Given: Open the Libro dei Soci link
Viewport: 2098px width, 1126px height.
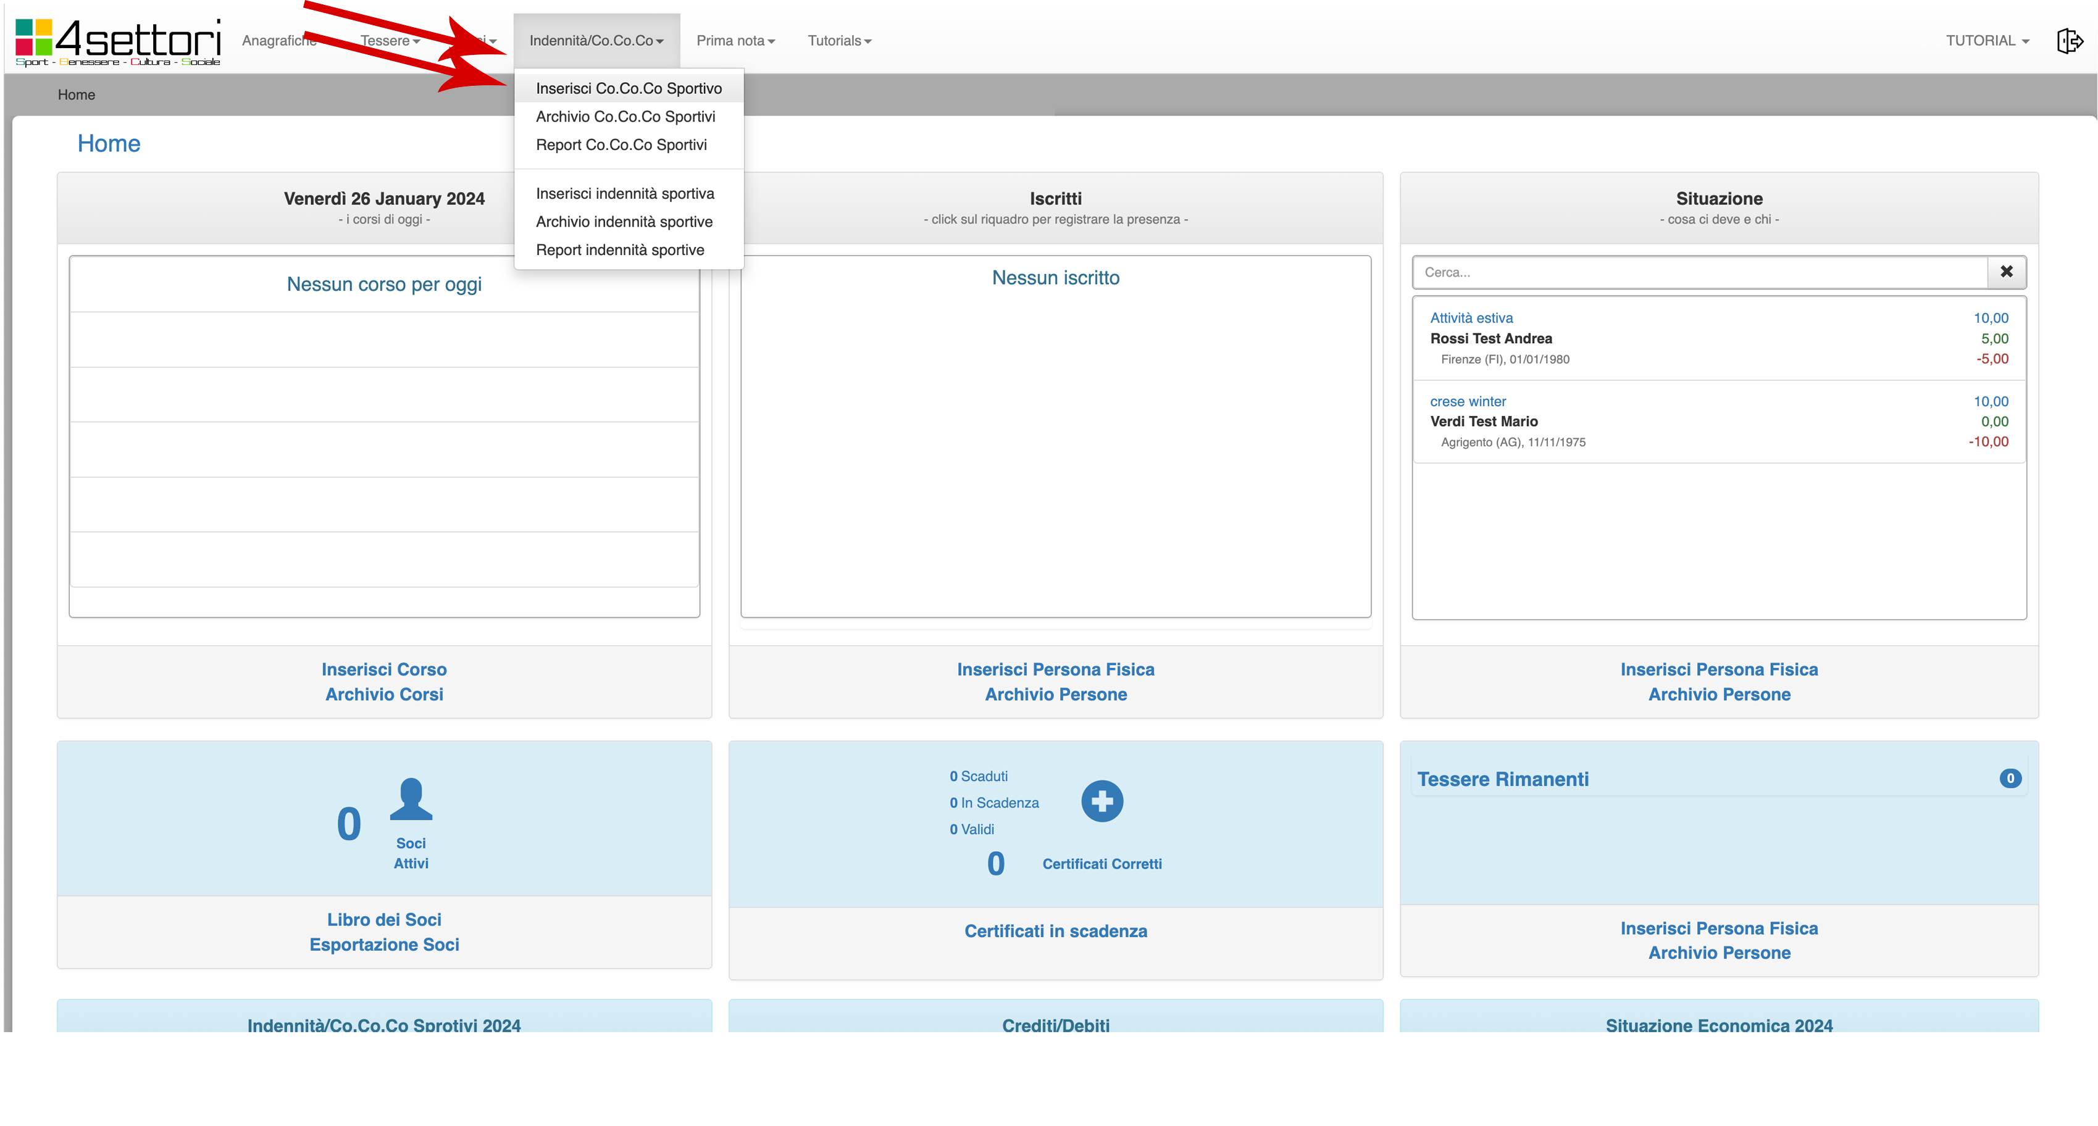Looking at the screenshot, I should [383, 919].
